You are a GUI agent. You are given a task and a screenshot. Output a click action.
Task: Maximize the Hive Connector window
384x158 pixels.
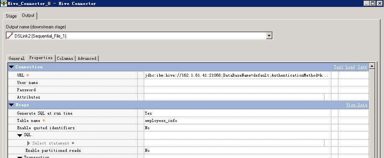(x=372, y=3)
